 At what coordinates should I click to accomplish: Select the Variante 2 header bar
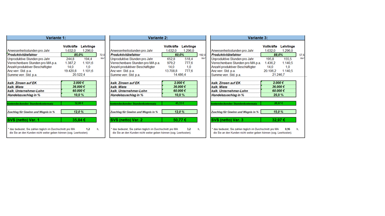[158, 38]
